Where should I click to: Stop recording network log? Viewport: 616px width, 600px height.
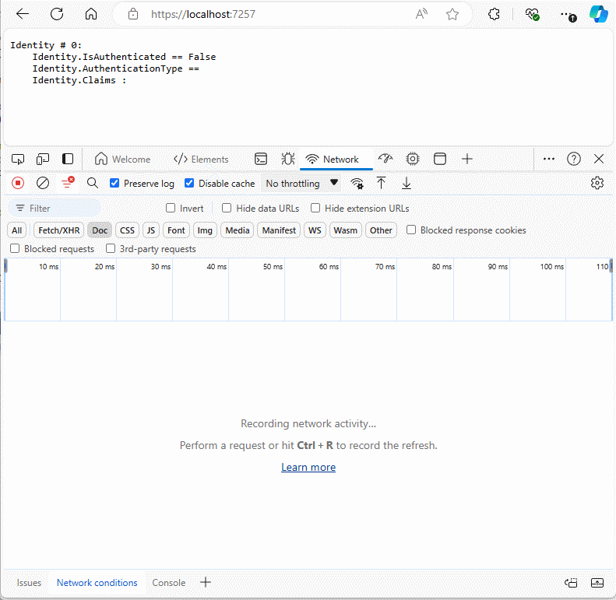point(18,183)
